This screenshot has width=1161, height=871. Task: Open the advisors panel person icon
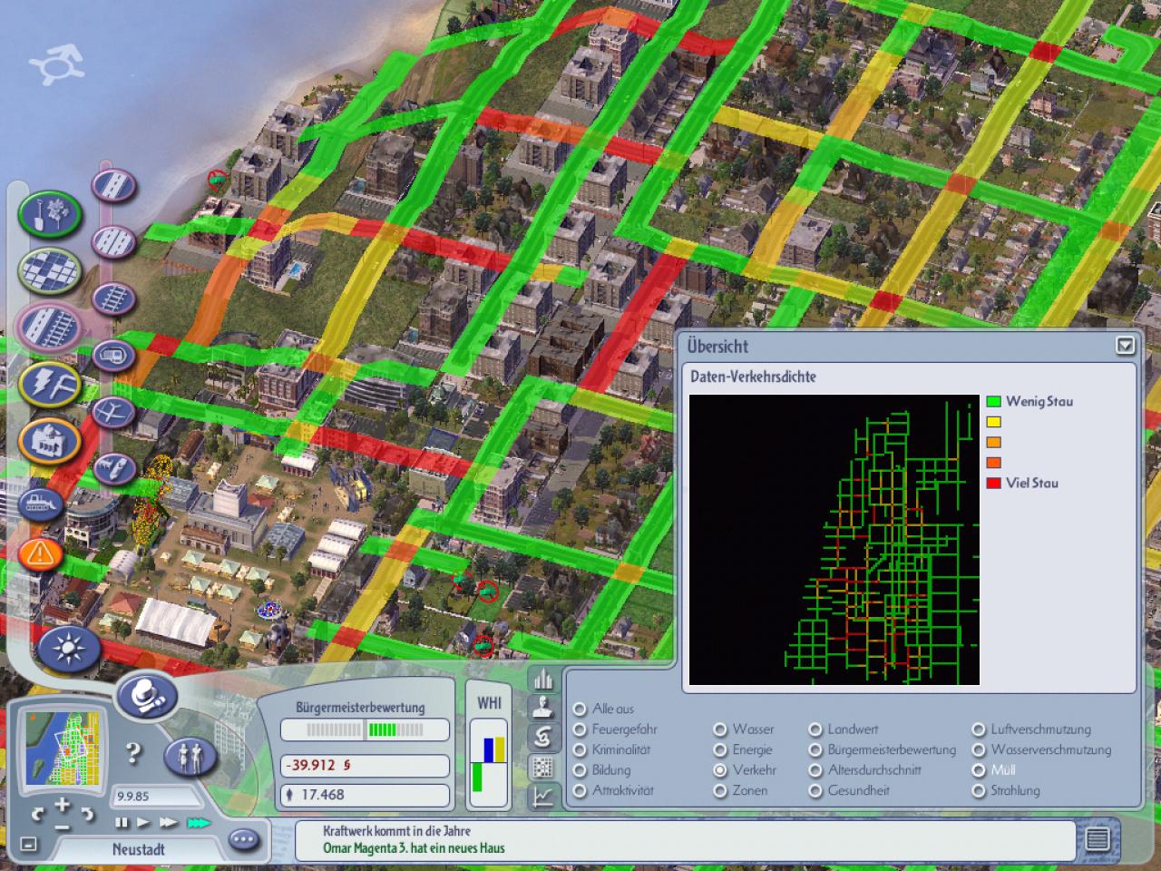(x=543, y=706)
